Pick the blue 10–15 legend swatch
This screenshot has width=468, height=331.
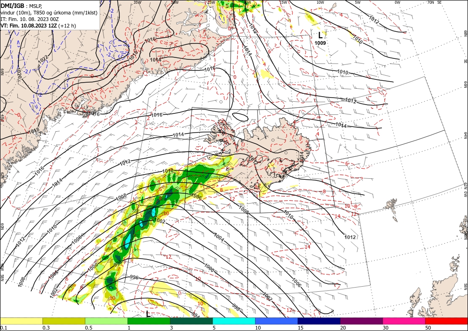click(277, 321)
